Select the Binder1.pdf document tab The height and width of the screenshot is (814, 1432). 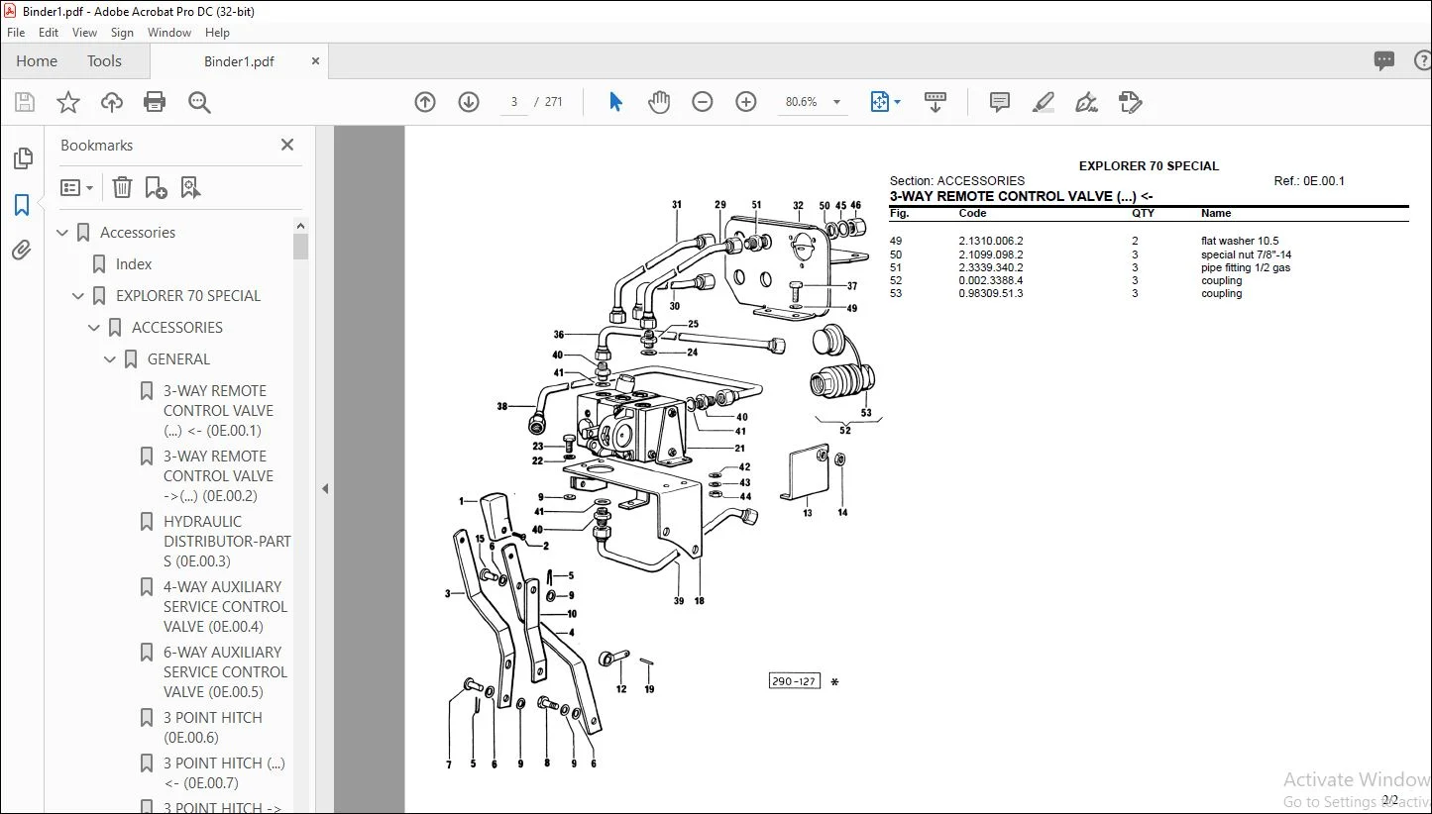click(x=239, y=61)
